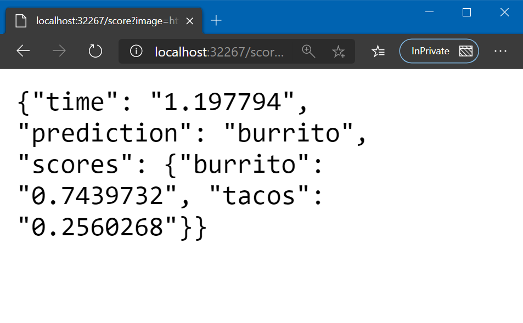Click the forward navigation arrow
The image size is (523, 323).
pyautogui.click(x=59, y=50)
